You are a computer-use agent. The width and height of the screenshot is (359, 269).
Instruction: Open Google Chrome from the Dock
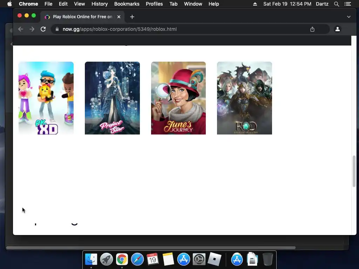click(122, 260)
